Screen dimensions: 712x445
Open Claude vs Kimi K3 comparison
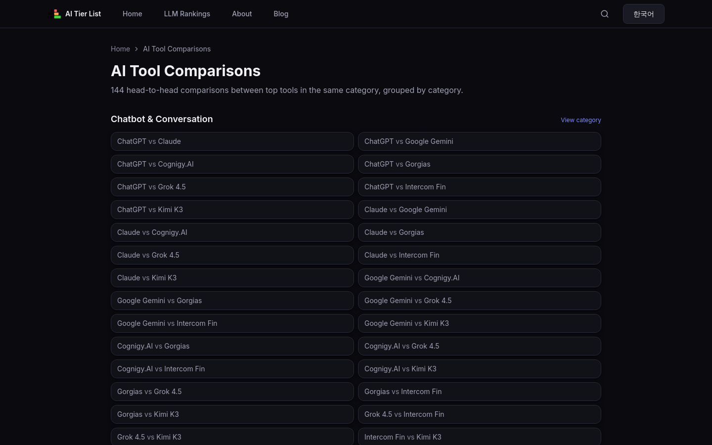point(232,278)
